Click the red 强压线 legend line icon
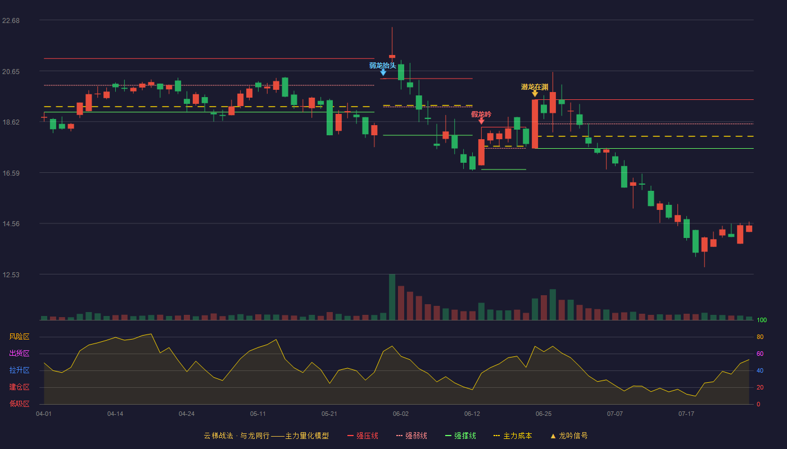This screenshot has height=449, width=787. [351, 436]
